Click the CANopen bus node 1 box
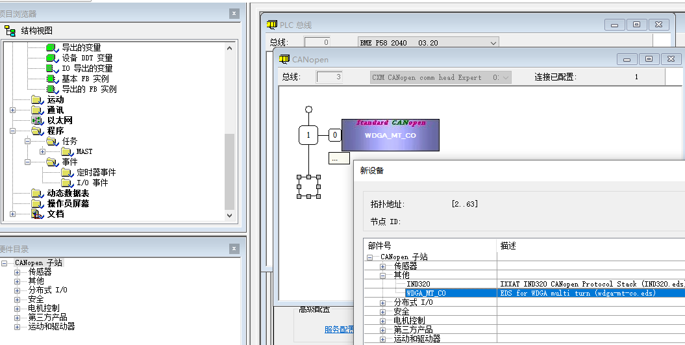This screenshot has height=345, width=685. (308, 135)
